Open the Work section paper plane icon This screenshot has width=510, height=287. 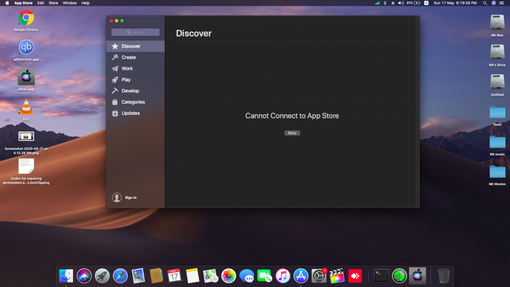click(x=127, y=69)
